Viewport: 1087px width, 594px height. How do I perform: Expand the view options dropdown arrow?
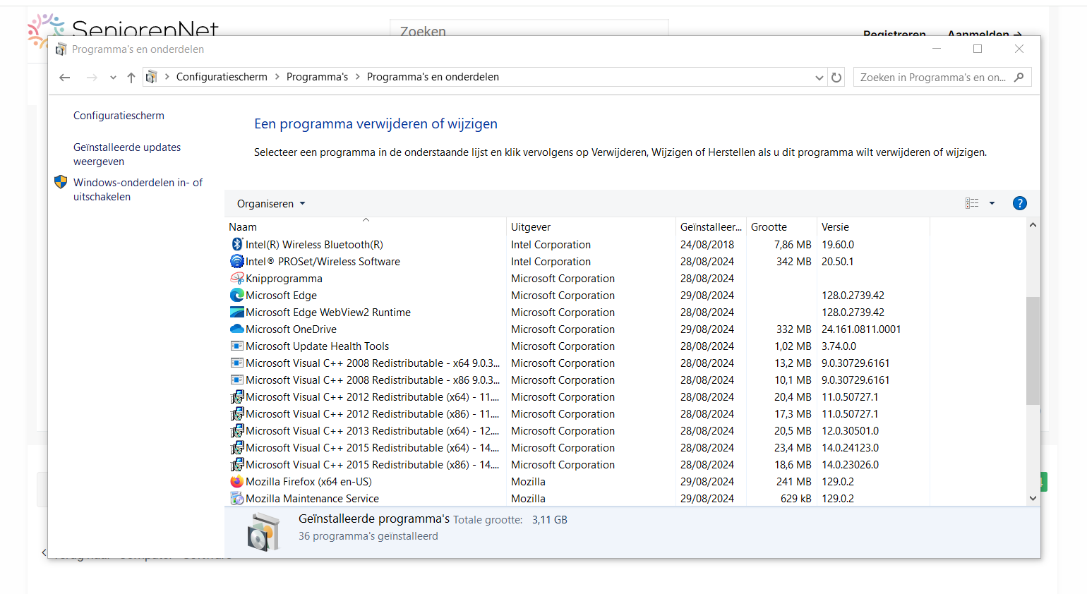pos(992,203)
